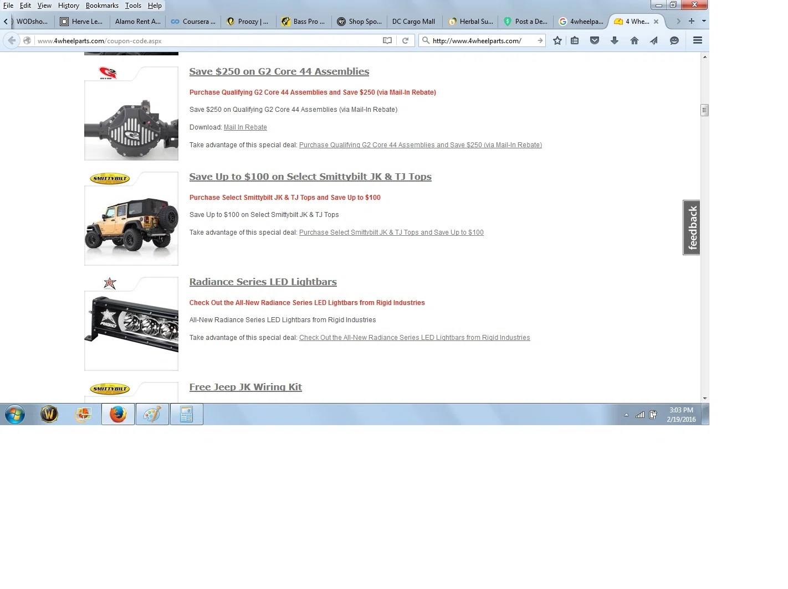The width and height of the screenshot is (788, 589).
Task: Open the History menu
Action: [x=69, y=6]
